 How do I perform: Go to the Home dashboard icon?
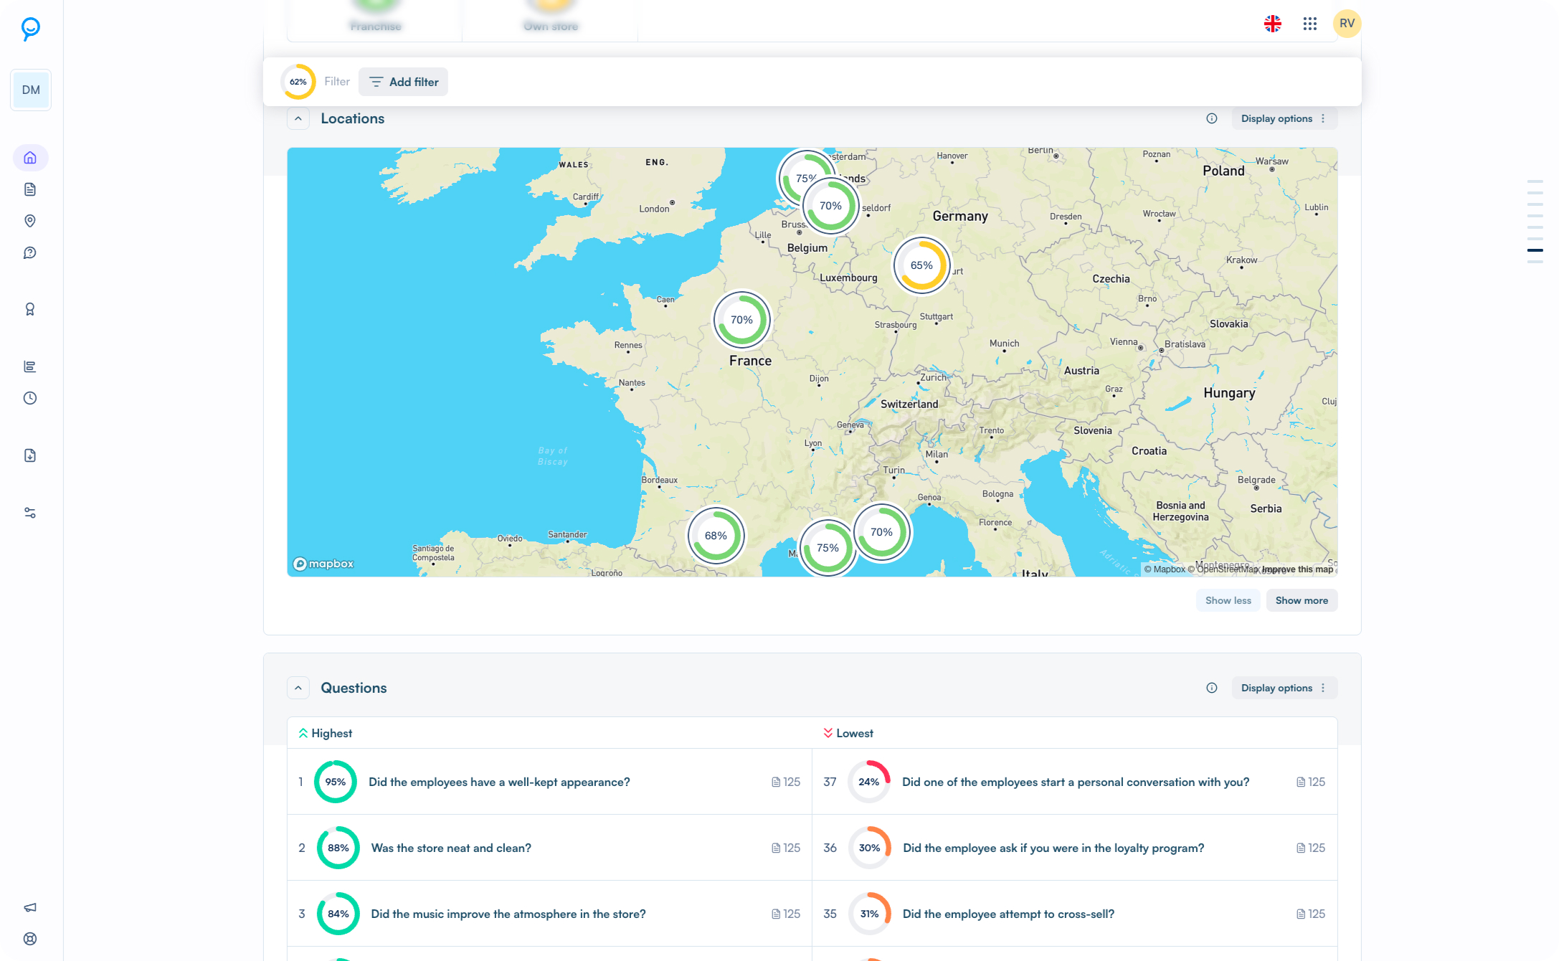tap(30, 158)
